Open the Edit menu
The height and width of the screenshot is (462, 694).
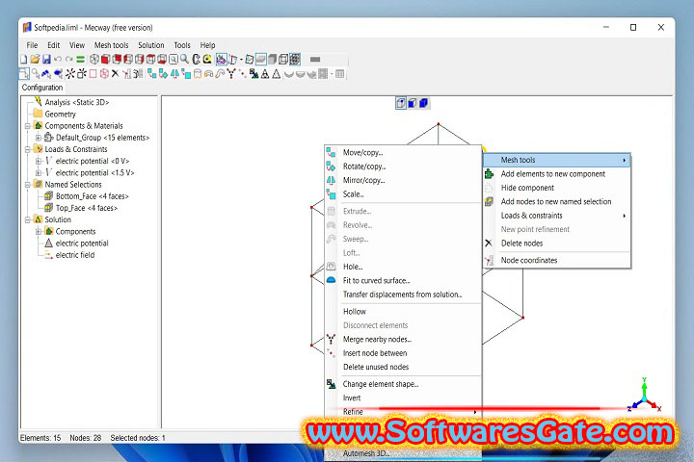pyautogui.click(x=54, y=45)
